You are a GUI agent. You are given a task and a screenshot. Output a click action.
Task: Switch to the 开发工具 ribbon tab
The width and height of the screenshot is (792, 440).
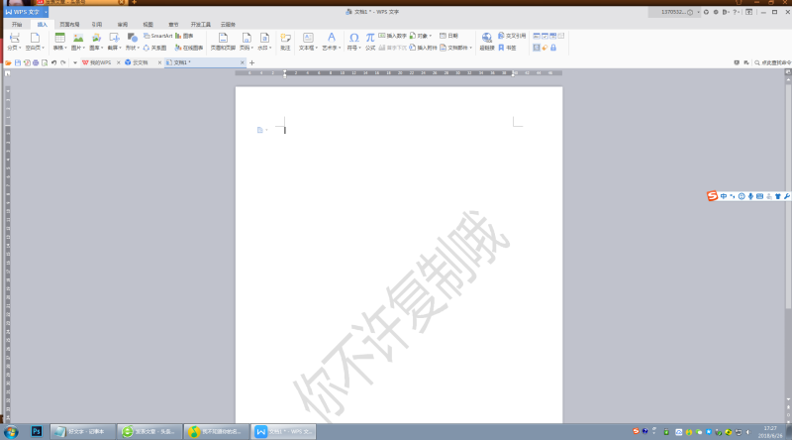pos(201,24)
